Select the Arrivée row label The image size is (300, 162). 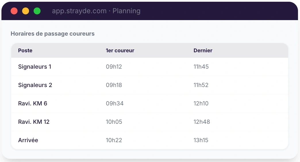tap(28, 140)
